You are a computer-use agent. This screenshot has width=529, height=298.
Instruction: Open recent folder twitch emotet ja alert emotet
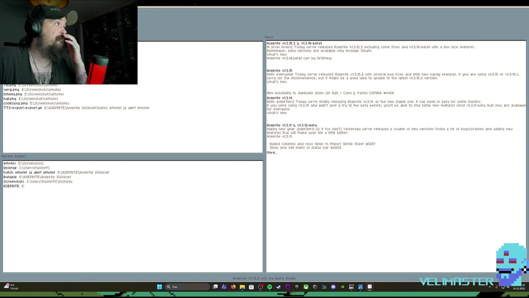pyautogui.click(x=56, y=172)
